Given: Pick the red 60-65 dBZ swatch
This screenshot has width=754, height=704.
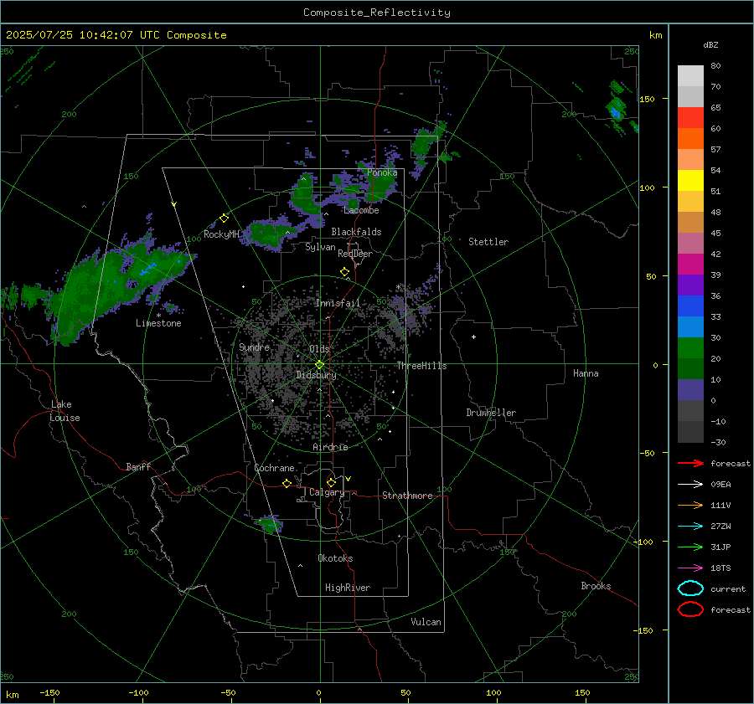Looking at the screenshot, I should point(690,118).
